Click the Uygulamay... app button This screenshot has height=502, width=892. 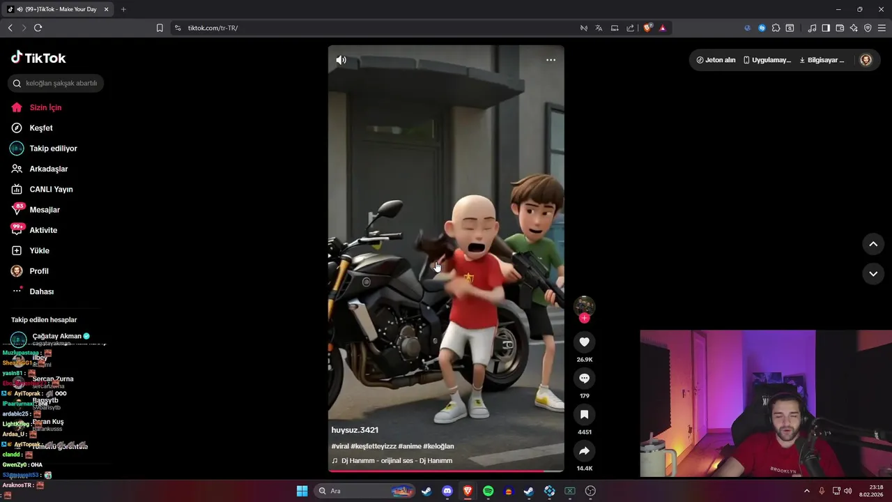pos(767,60)
